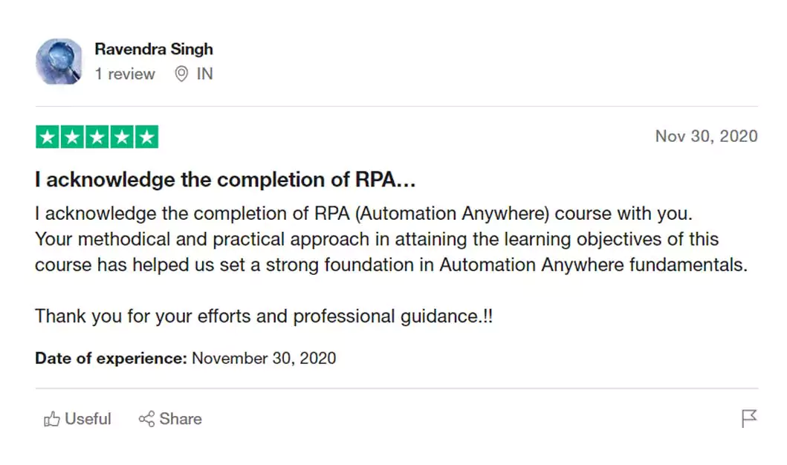
Task: Click the 'Nov 30, 2020' review date
Action: coord(706,137)
